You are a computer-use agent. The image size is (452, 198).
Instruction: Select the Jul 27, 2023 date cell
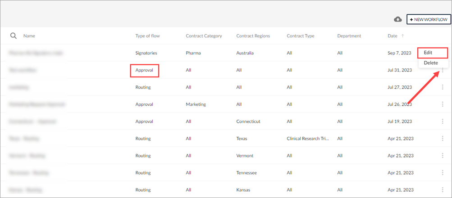400,87
